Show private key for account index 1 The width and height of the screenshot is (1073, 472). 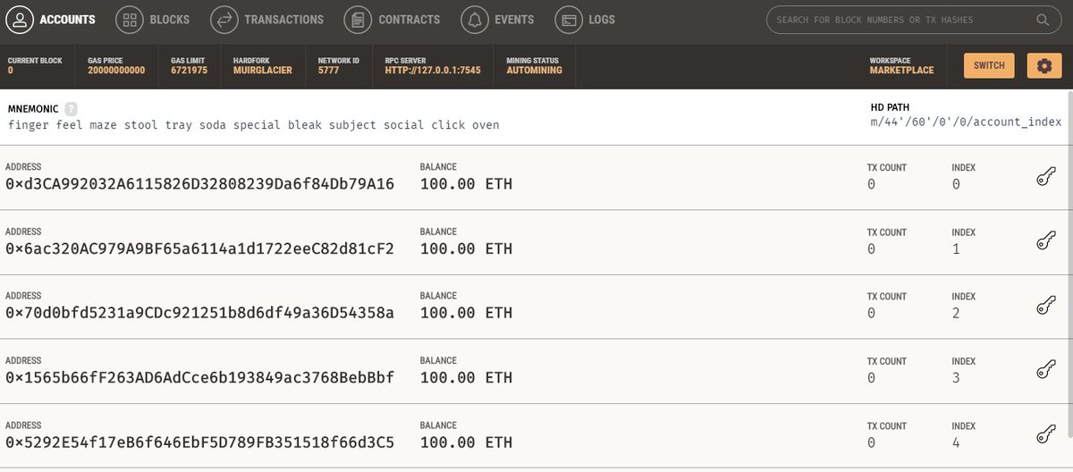pos(1045,241)
